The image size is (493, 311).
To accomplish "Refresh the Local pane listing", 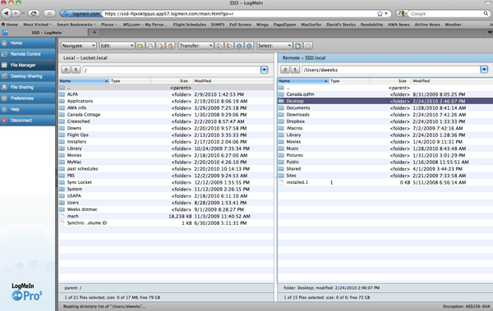I will click(66, 70).
